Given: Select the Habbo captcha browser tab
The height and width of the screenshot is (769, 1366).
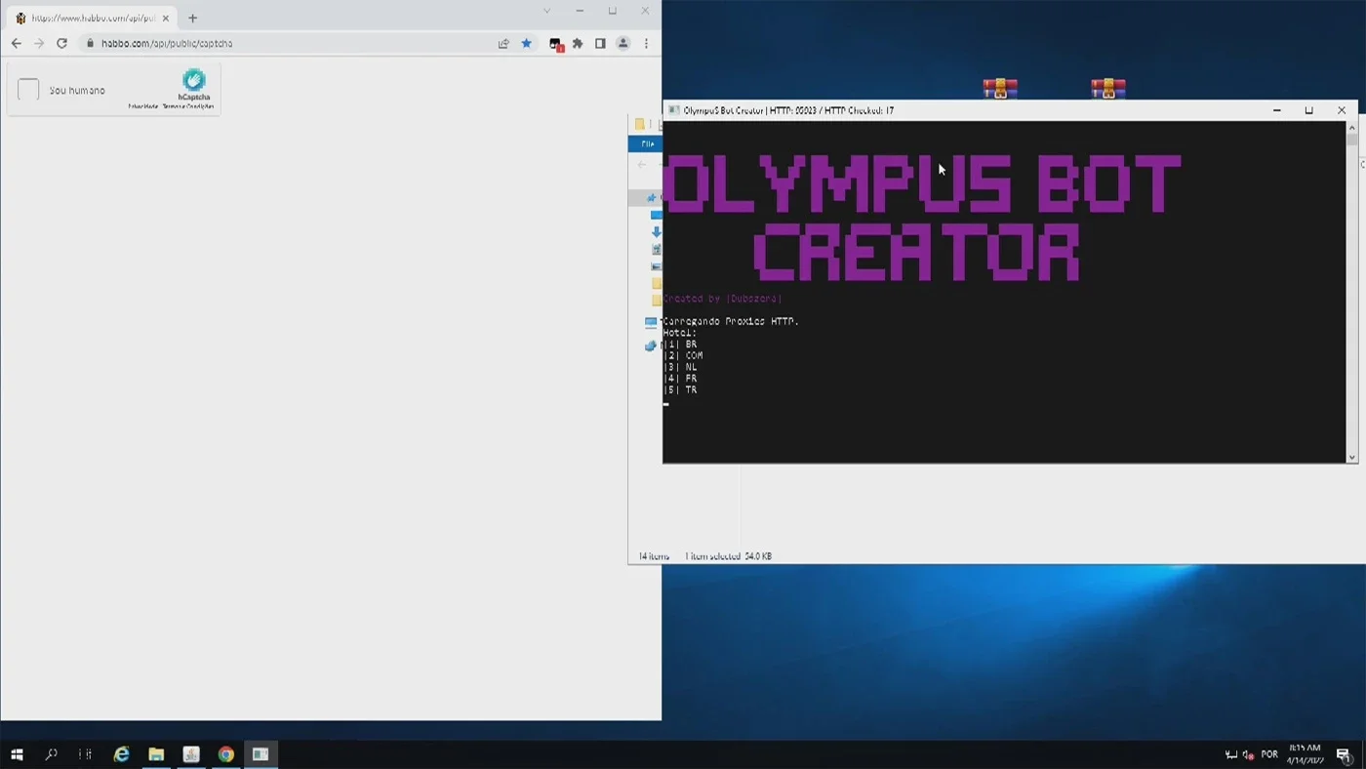Looking at the screenshot, I should pos(94,18).
